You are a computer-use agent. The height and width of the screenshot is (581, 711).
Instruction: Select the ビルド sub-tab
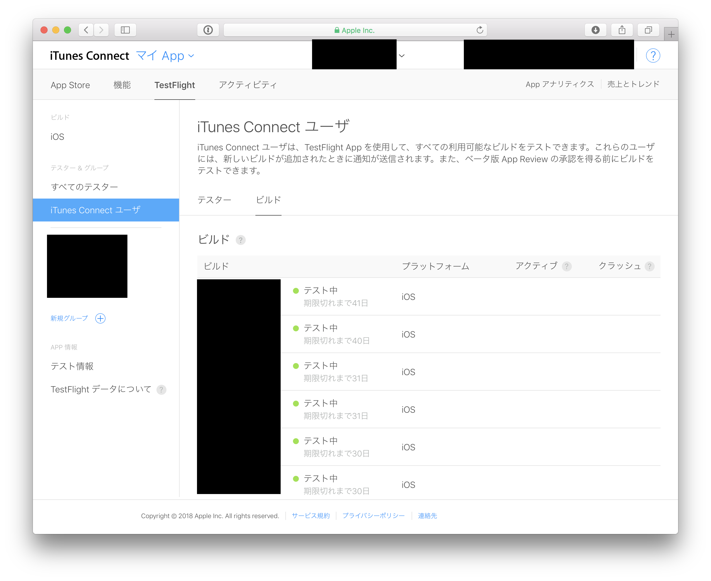pos(268,200)
